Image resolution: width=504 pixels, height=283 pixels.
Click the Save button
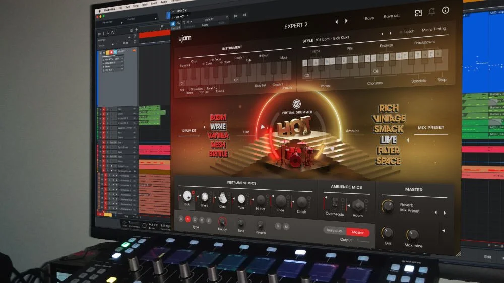(x=369, y=18)
